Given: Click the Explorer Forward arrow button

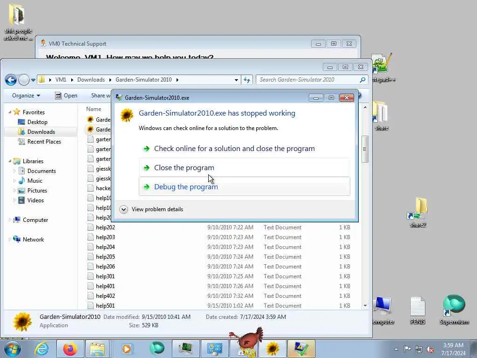Looking at the screenshot, I should pyautogui.click(x=24, y=80).
